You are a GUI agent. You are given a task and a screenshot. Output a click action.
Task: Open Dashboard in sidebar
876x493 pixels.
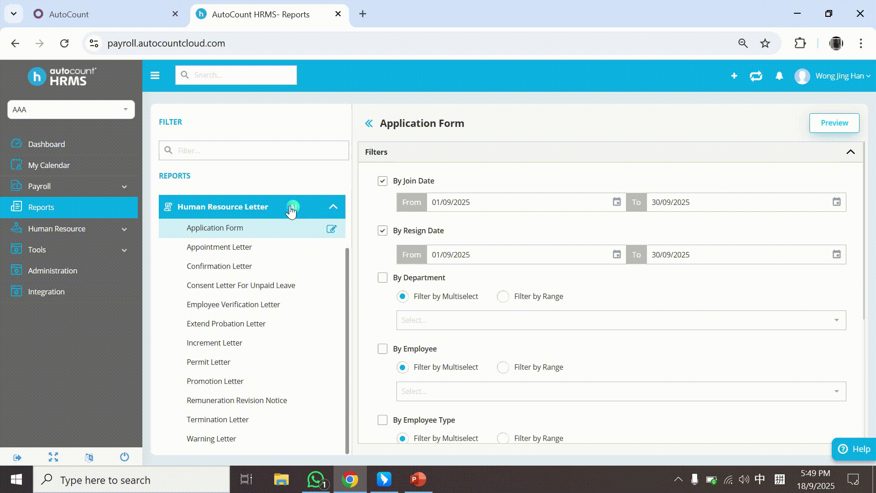tap(46, 144)
